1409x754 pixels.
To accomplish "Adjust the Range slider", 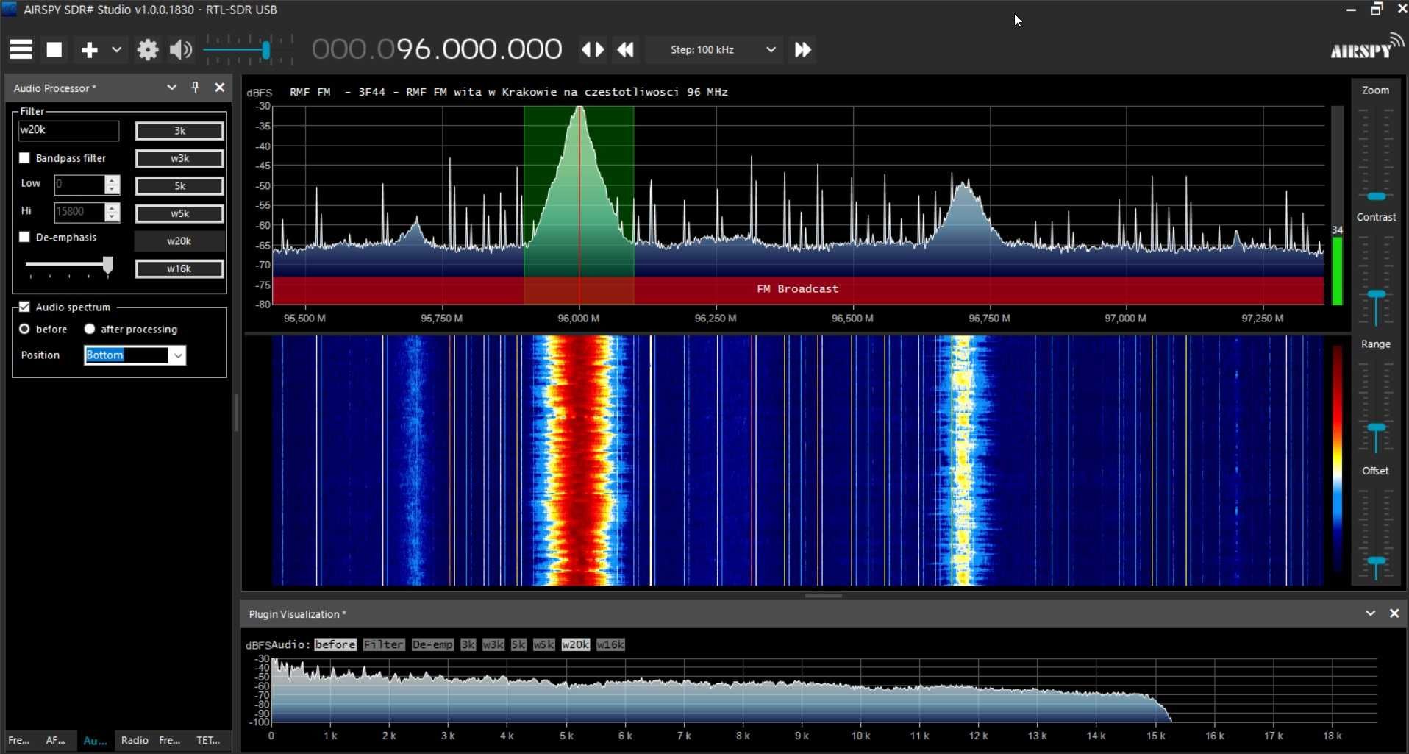I will tap(1376, 429).
